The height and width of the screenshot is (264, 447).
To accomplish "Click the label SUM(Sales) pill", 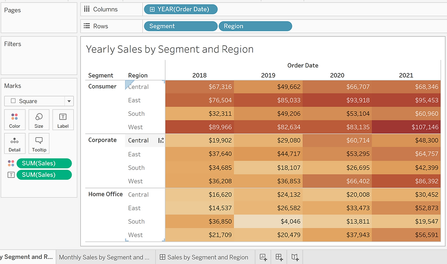I will (x=44, y=175).
